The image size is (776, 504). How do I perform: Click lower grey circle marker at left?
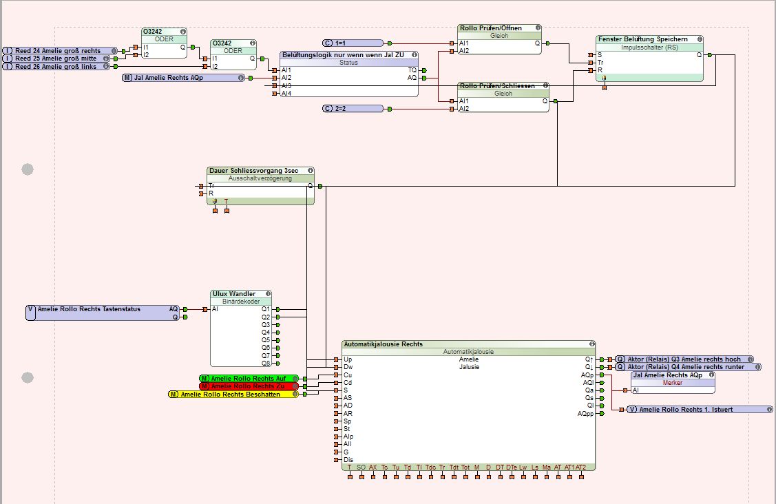pos(28,378)
